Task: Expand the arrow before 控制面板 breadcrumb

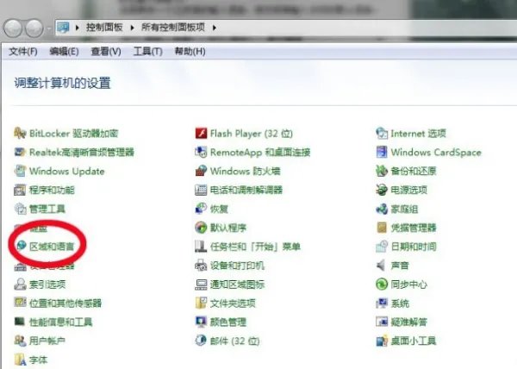Action: pos(78,28)
